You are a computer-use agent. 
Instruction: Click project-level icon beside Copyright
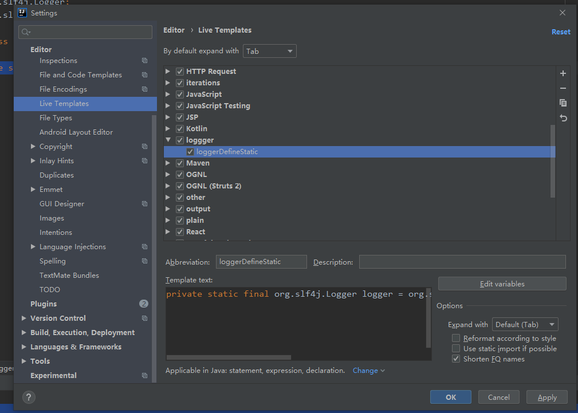[x=144, y=147]
